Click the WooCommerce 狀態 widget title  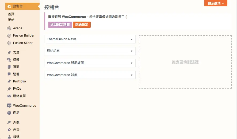62,75
